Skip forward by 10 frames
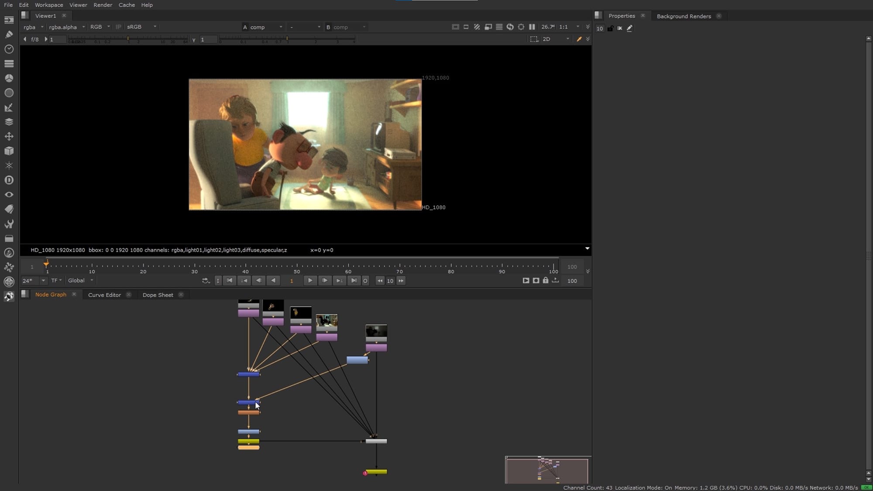 tap(401, 281)
